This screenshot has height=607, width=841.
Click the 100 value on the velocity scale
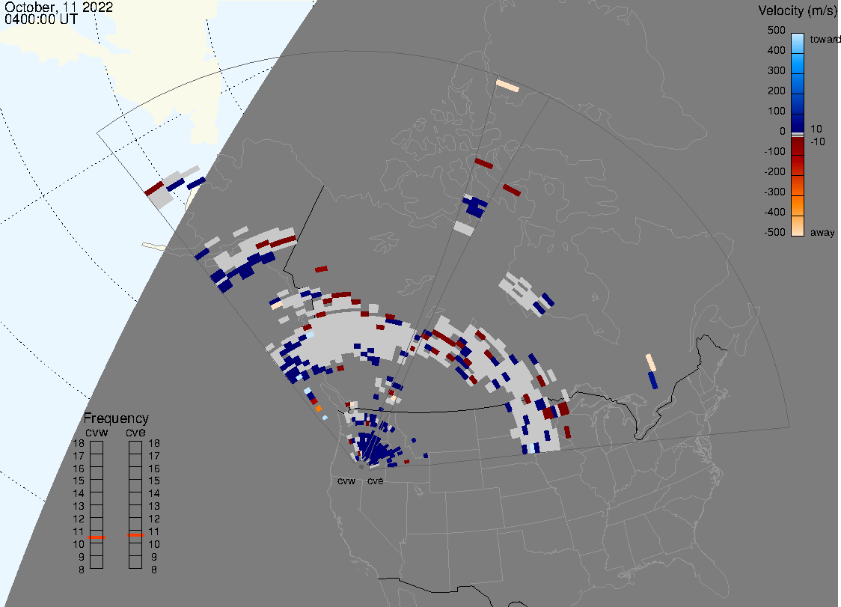click(776, 111)
